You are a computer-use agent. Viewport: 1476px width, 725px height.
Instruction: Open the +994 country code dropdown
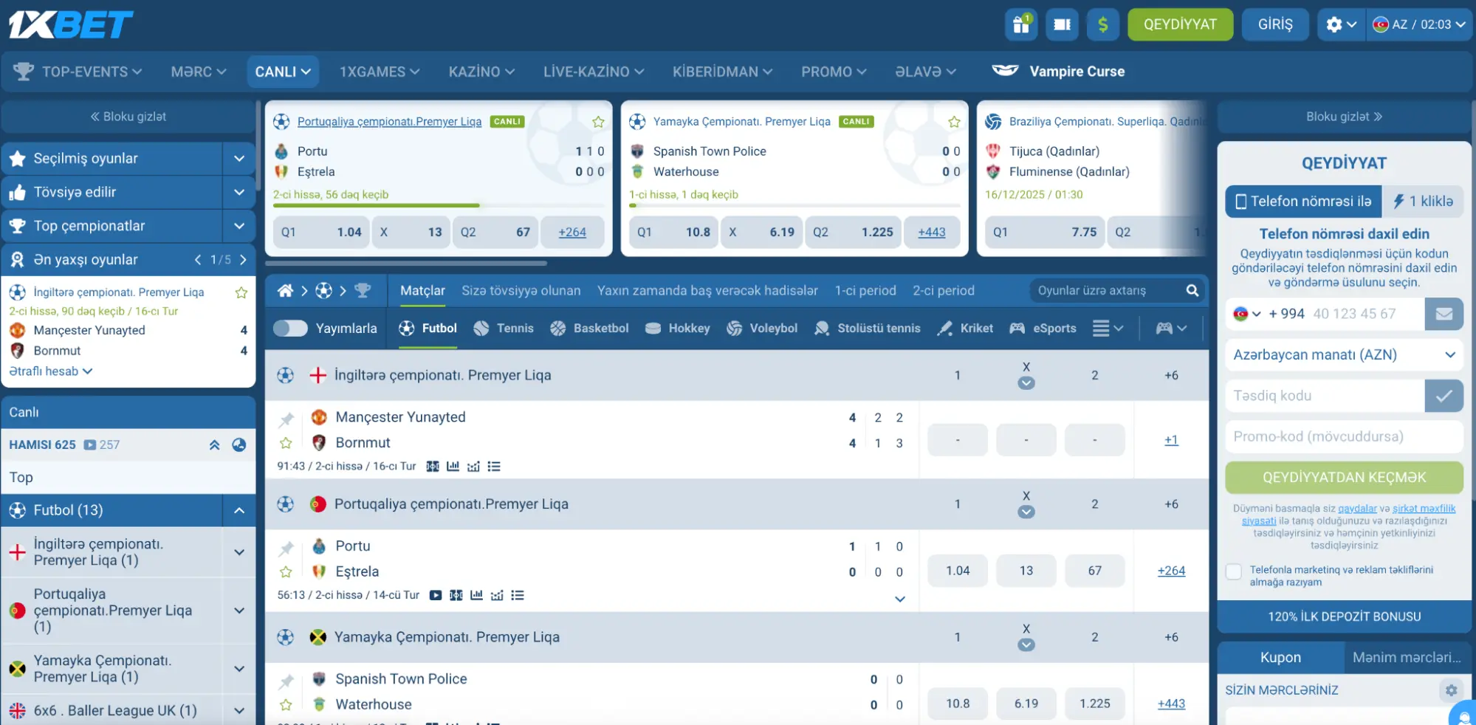1248,314
